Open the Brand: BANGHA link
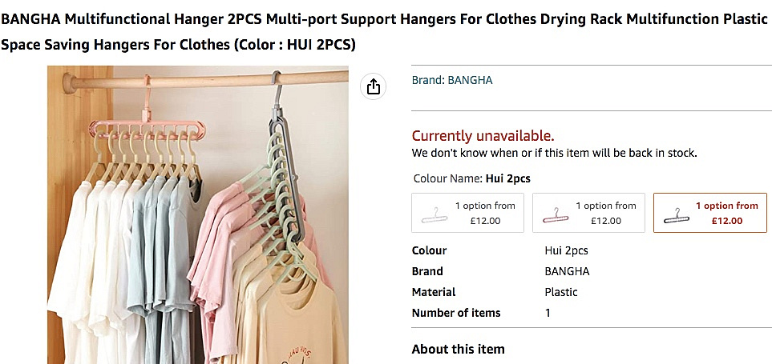Viewport: 772px width, 364px height. pos(452,80)
